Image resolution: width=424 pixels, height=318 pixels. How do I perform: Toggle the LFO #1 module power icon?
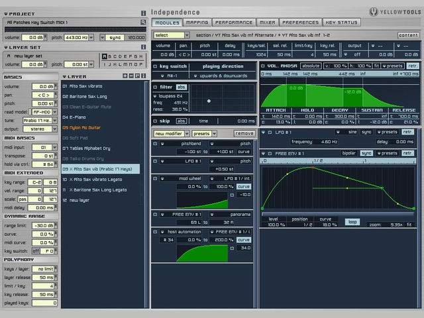point(270,132)
